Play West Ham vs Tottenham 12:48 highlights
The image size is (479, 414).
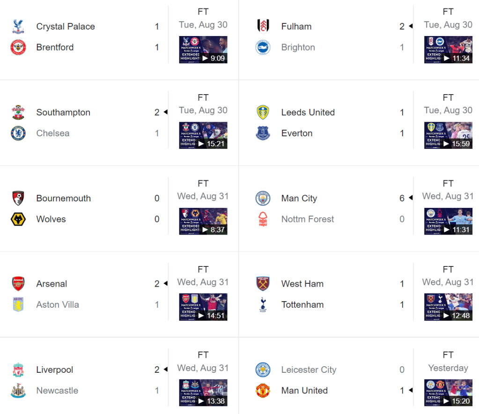(x=448, y=307)
